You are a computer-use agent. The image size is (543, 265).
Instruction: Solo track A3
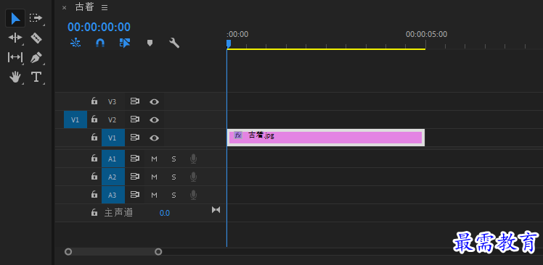(173, 195)
